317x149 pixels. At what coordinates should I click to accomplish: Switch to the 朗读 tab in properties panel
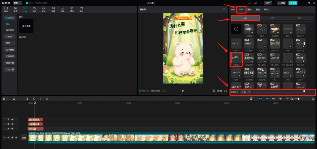257,9
